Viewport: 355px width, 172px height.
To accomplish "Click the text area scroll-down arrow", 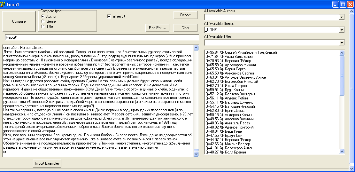I will [x=196, y=154].
